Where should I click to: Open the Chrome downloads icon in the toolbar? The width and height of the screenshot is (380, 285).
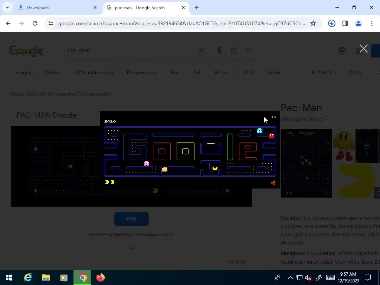click(x=331, y=23)
